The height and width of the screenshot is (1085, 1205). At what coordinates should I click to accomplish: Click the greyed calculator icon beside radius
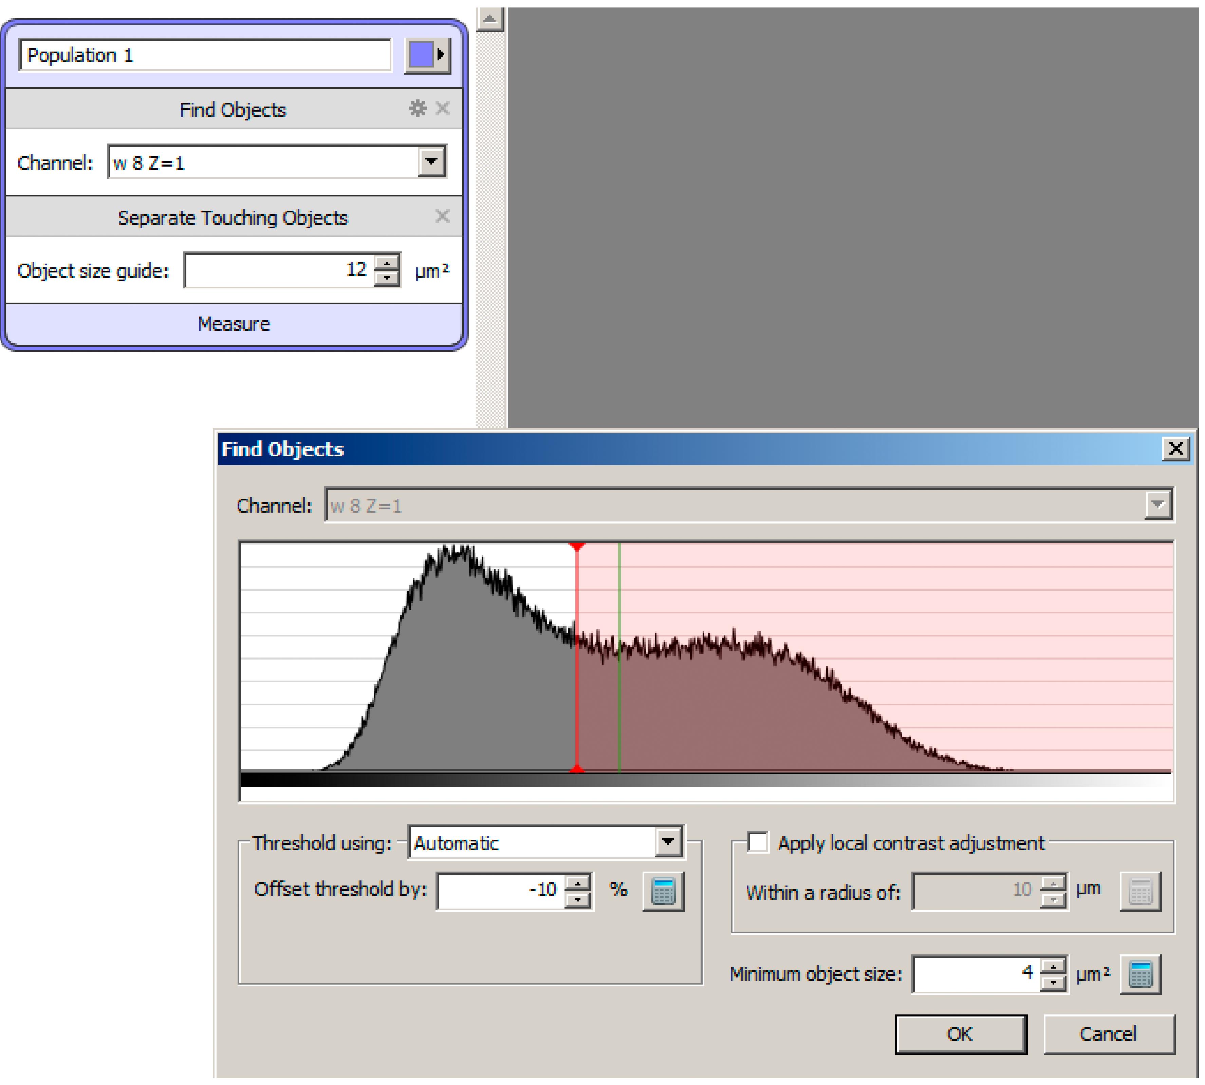click(x=1140, y=891)
